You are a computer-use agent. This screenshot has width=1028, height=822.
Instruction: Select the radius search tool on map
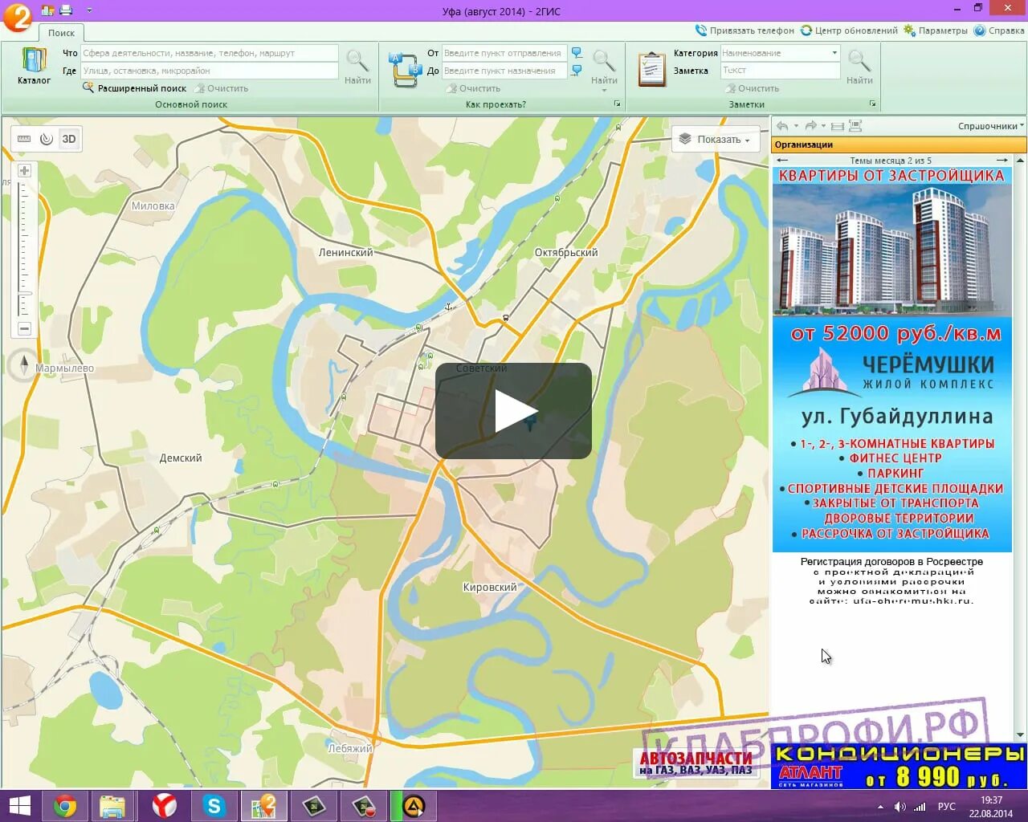[47, 139]
